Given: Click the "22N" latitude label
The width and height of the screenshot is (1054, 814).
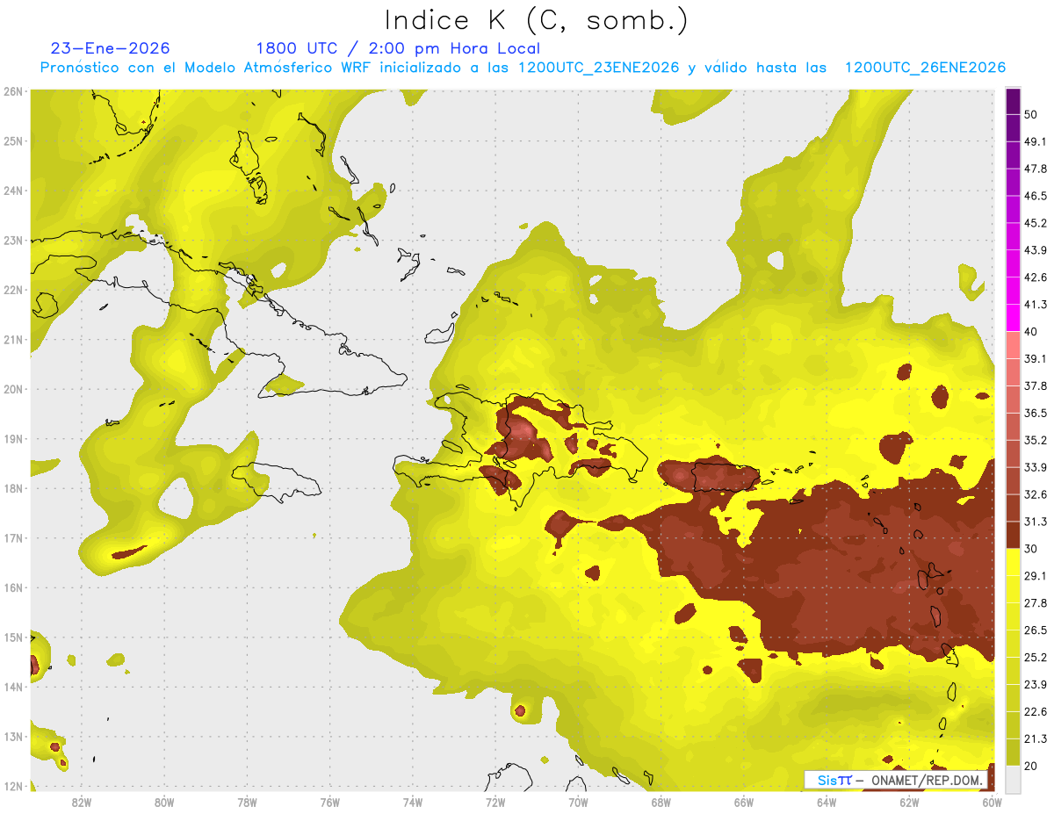Looking at the screenshot, I should (12, 290).
